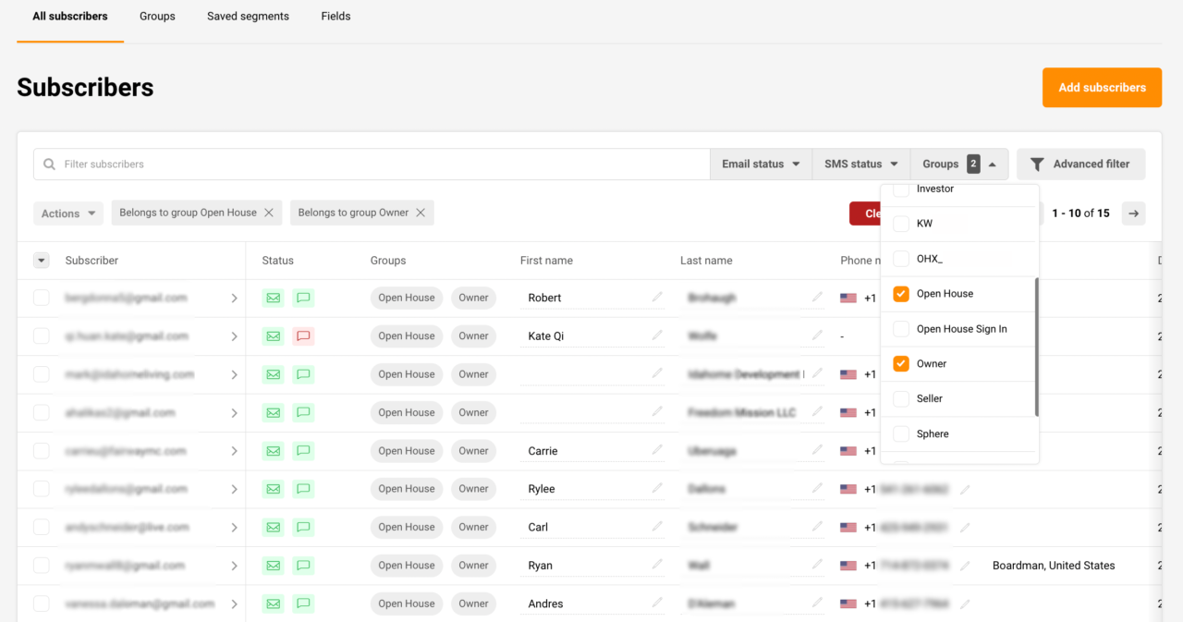Open the Actions dropdown
Viewport: 1183px width, 622px height.
pos(67,213)
